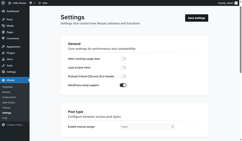
Task: Disable WordPress emoji support toggle
Action: click(x=123, y=85)
